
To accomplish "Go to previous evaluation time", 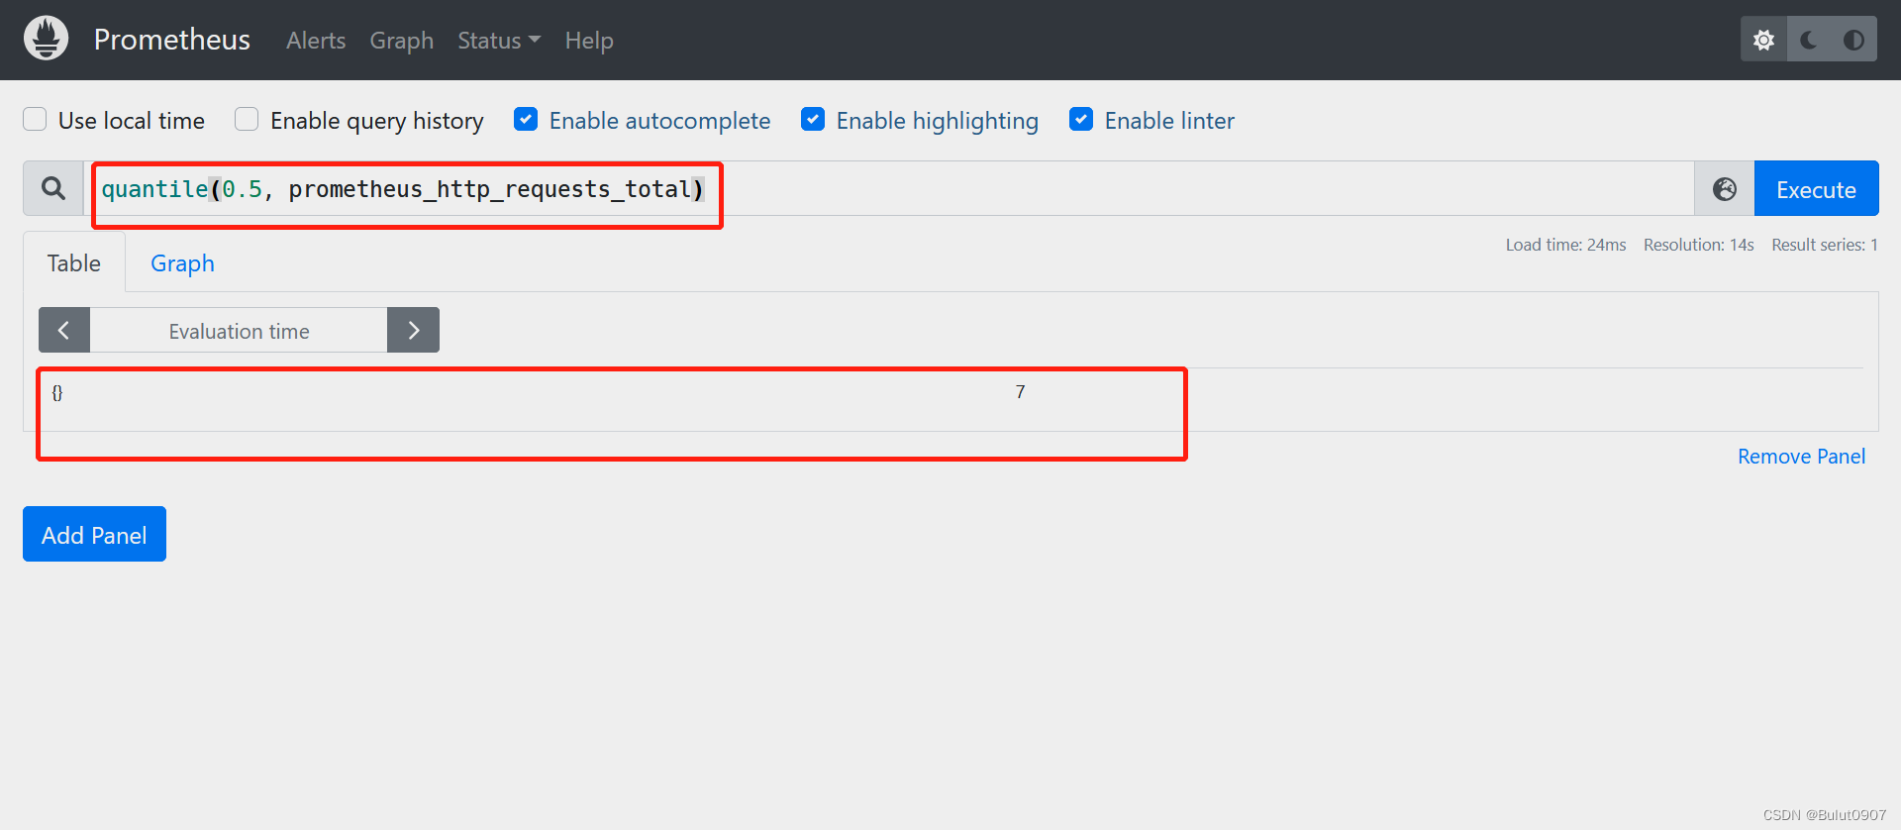I will pyautogui.click(x=64, y=330).
